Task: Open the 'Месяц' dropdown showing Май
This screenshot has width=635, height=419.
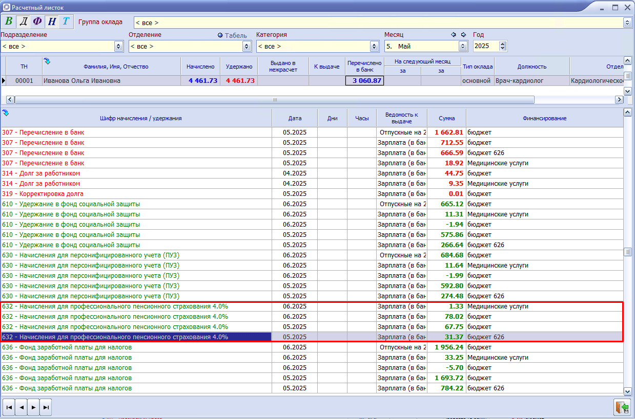Action: (463, 46)
